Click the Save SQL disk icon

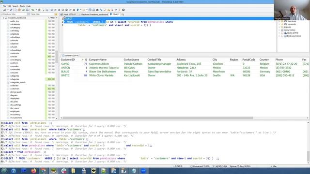click(90, 10)
